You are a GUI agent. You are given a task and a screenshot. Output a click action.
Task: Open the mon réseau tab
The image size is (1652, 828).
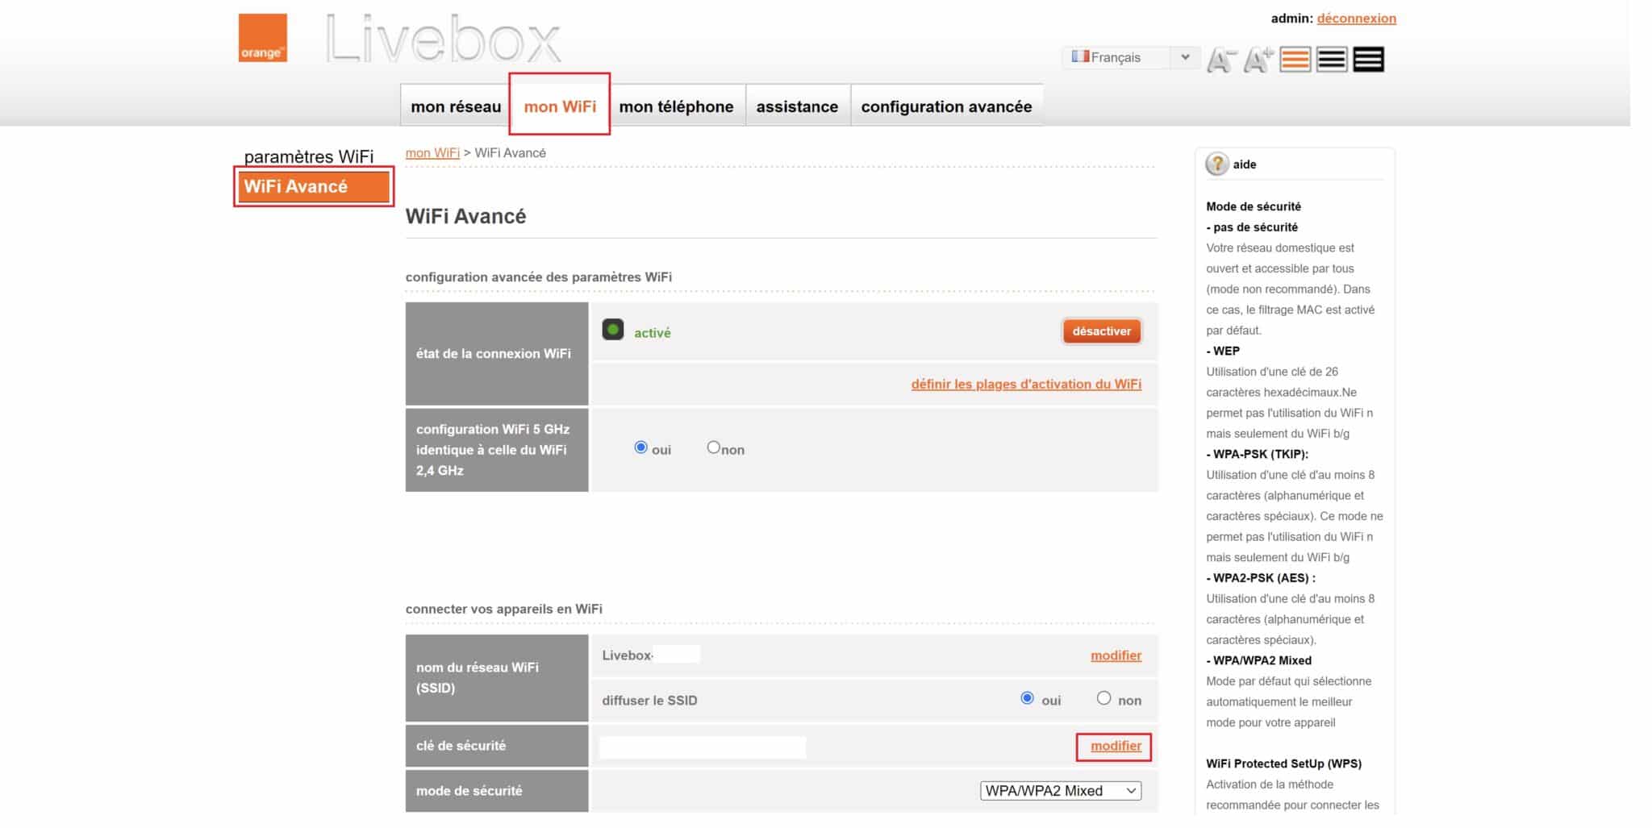tap(456, 106)
